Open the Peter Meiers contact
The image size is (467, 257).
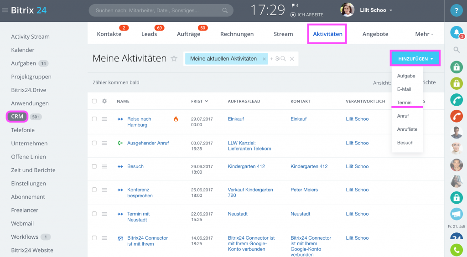[304, 190]
